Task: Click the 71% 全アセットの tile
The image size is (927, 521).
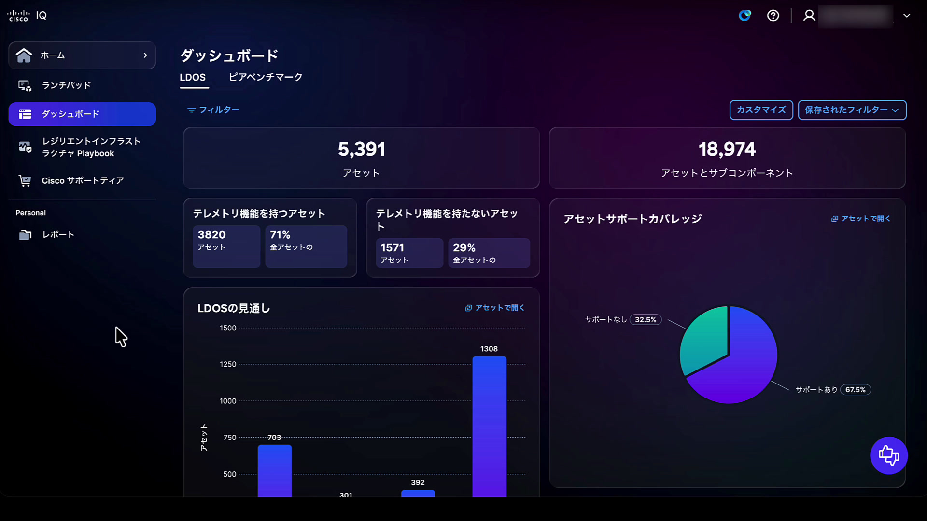Action: (x=306, y=247)
